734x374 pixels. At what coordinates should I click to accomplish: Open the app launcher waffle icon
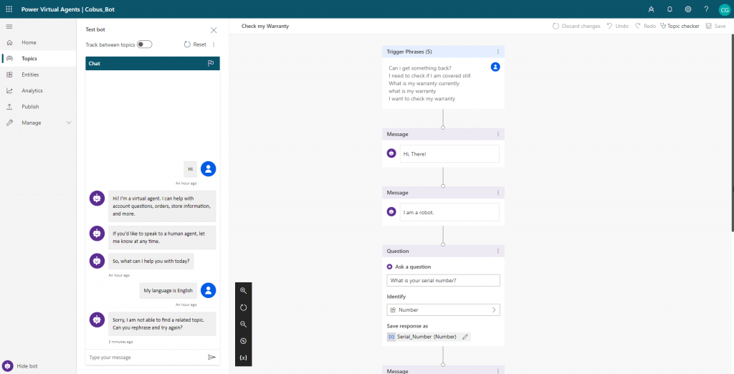(x=9, y=9)
